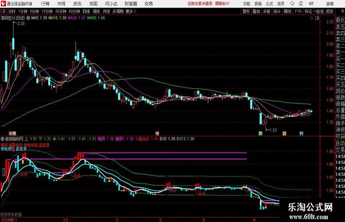Open the 选项 menu

(280, 4)
